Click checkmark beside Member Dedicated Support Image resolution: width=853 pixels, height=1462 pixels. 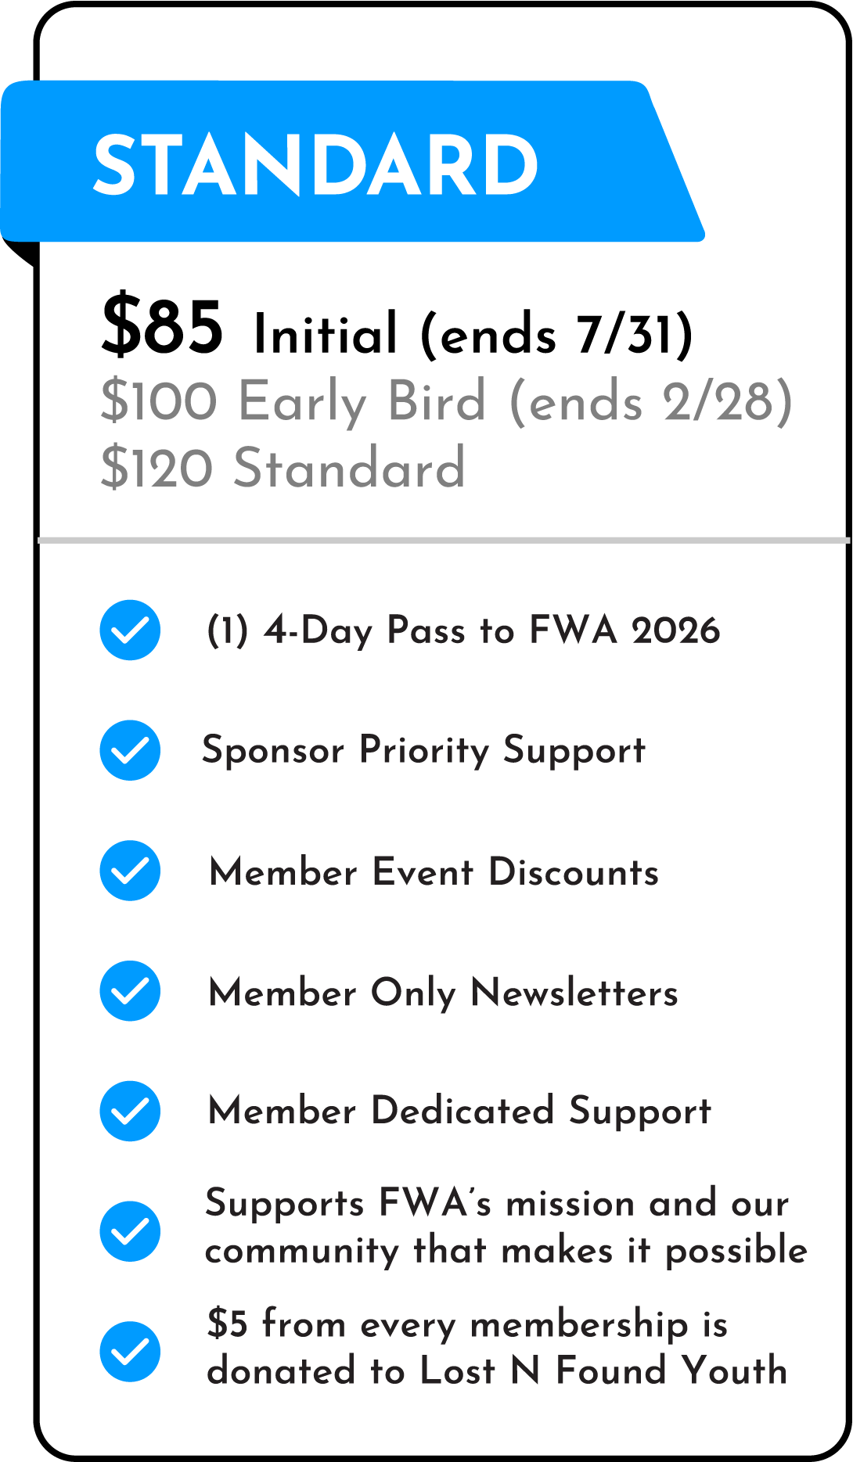(130, 1111)
